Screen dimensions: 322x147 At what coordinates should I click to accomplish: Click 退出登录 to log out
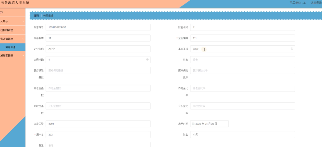tap(316, 3)
